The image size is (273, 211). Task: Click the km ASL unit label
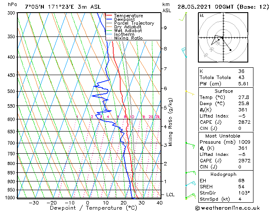[167, 7]
